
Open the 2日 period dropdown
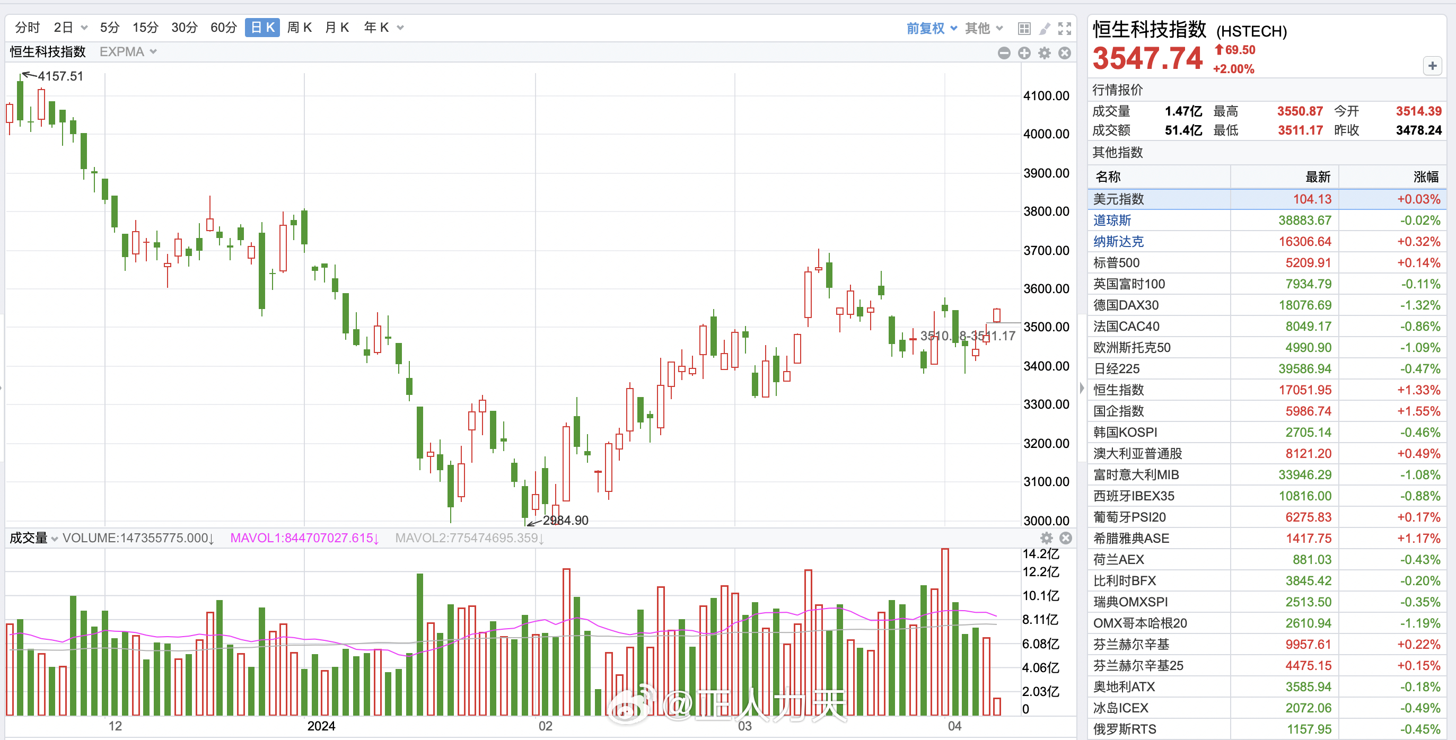click(71, 28)
